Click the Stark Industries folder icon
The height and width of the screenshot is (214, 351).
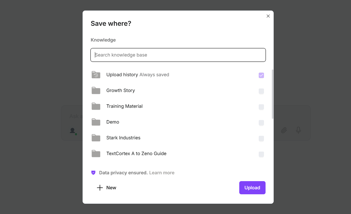[96, 138]
